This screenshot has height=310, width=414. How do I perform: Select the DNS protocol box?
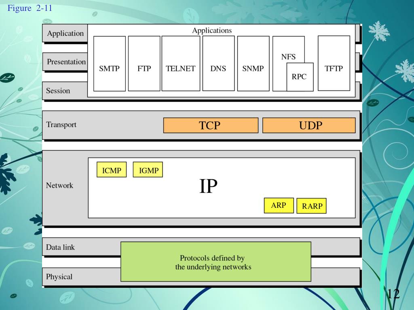coord(218,63)
